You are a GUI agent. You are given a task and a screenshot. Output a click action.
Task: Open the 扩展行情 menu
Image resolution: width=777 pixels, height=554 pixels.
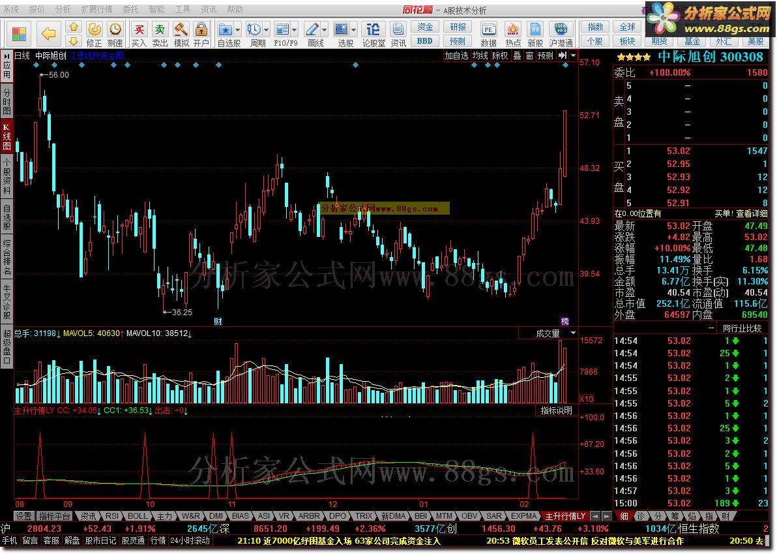point(96,9)
